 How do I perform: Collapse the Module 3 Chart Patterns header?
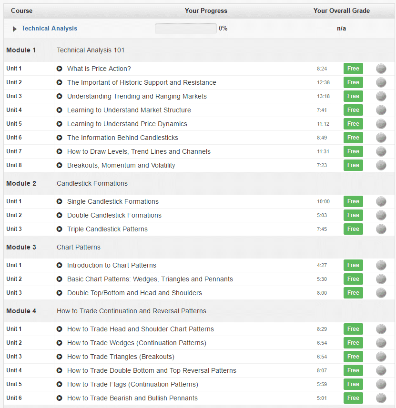pyautogui.click(x=79, y=247)
